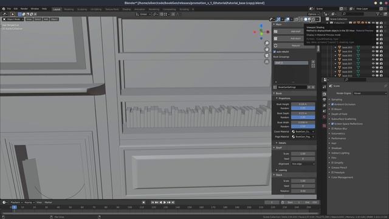
Task: Open the viewport shading options dropdown arrow
Action: point(317,19)
